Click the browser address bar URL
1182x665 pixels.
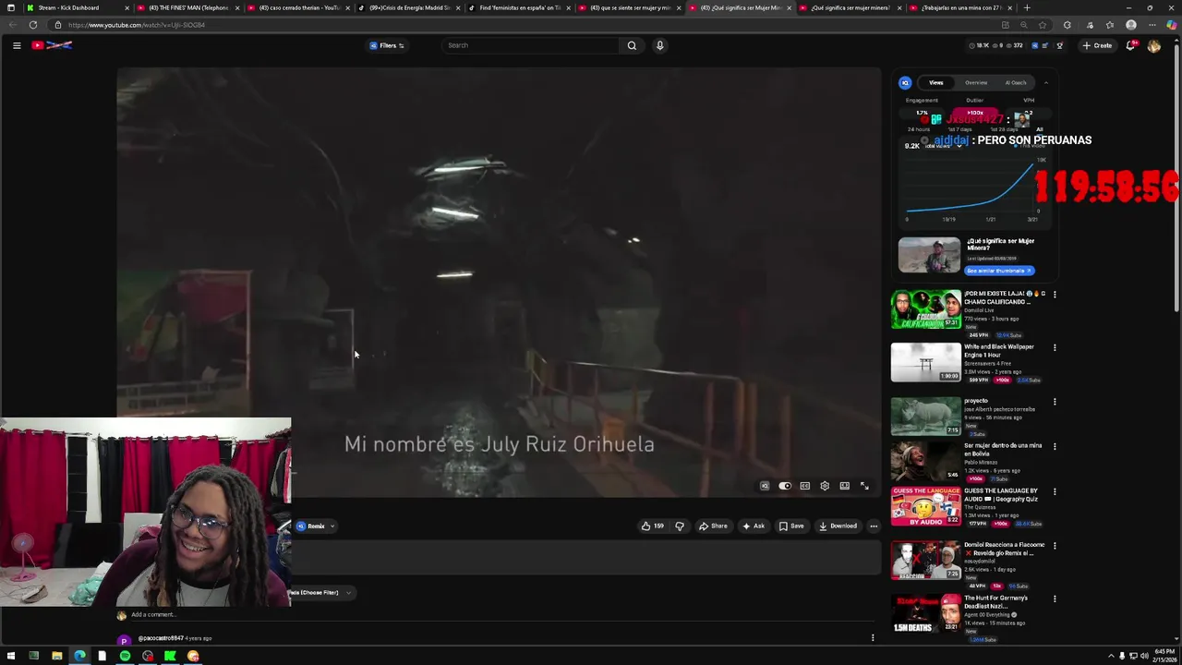coord(136,25)
